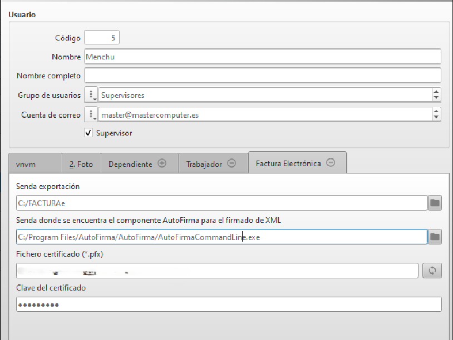Click the Senda exportación path field
Screen dimensions: 453x340
coord(221,203)
